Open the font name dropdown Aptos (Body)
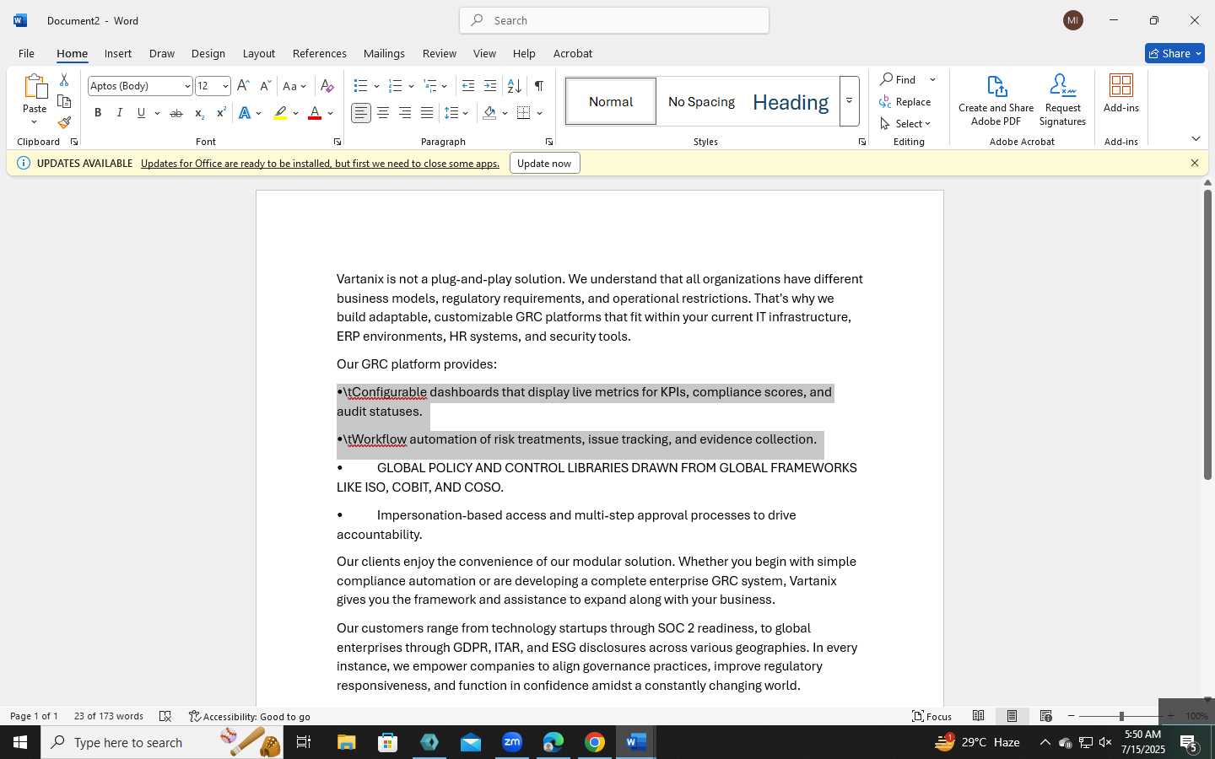The image size is (1215, 759). (187, 86)
